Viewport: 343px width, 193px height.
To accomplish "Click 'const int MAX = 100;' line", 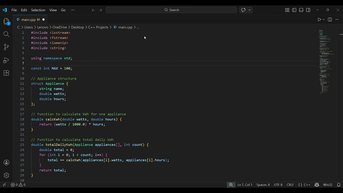I will pyautogui.click(x=52, y=68).
